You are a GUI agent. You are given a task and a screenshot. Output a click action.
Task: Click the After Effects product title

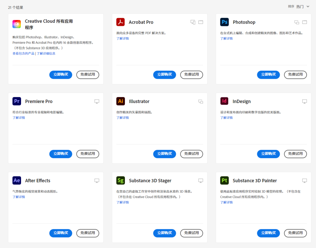click(x=38, y=181)
